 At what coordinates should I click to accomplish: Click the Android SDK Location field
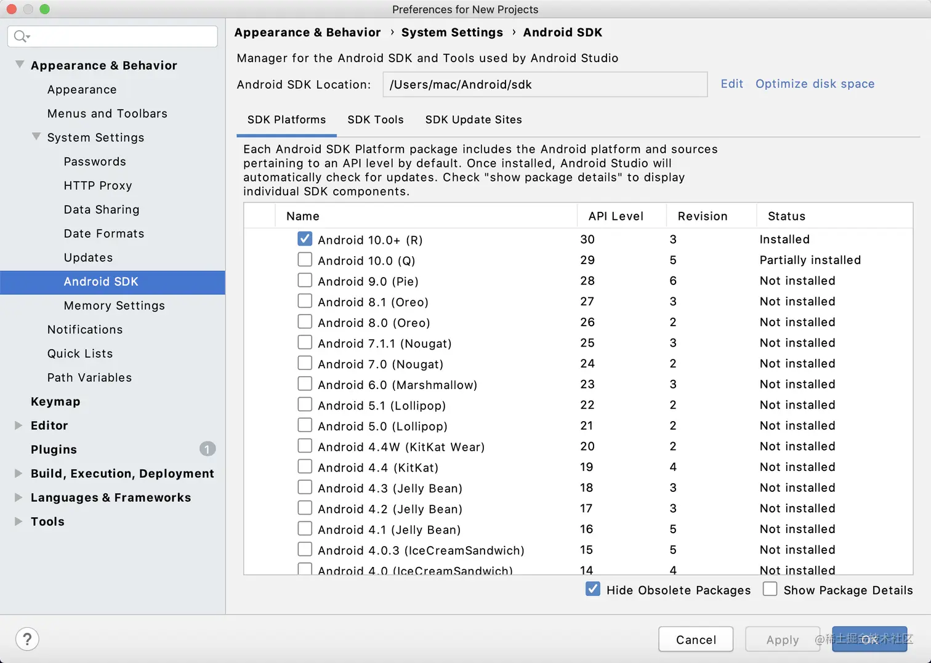(545, 84)
